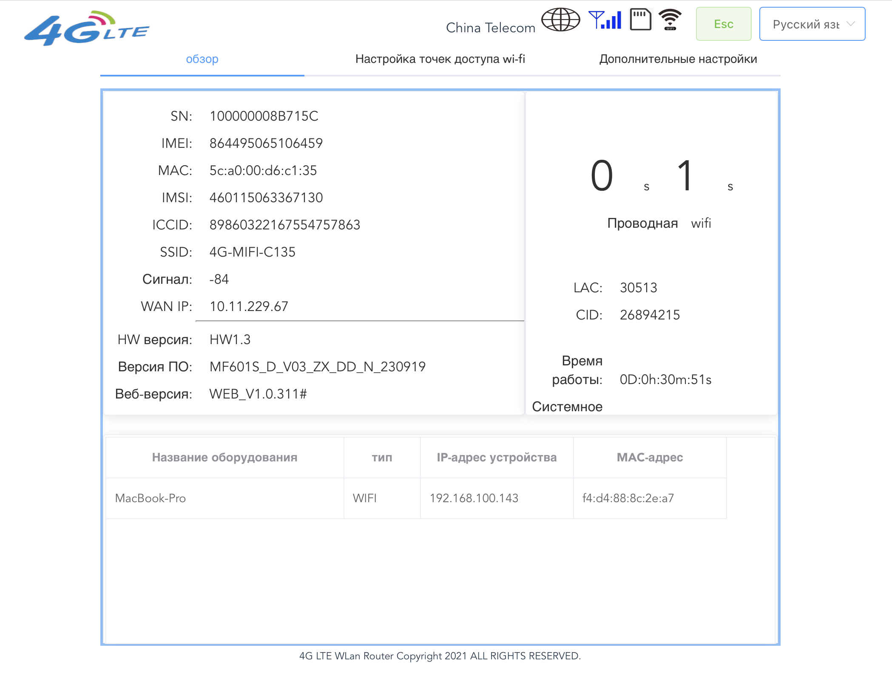The image size is (892, 684).
Task: Click the language selector chevron arrow
Action: click(x=851, y=24)
